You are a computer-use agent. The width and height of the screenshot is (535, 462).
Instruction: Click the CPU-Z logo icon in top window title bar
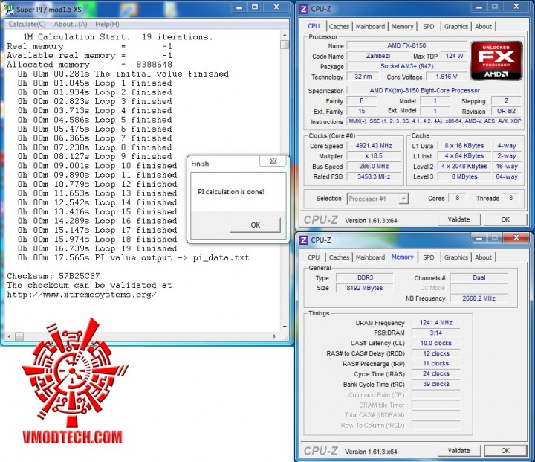[x=303, y=9]
